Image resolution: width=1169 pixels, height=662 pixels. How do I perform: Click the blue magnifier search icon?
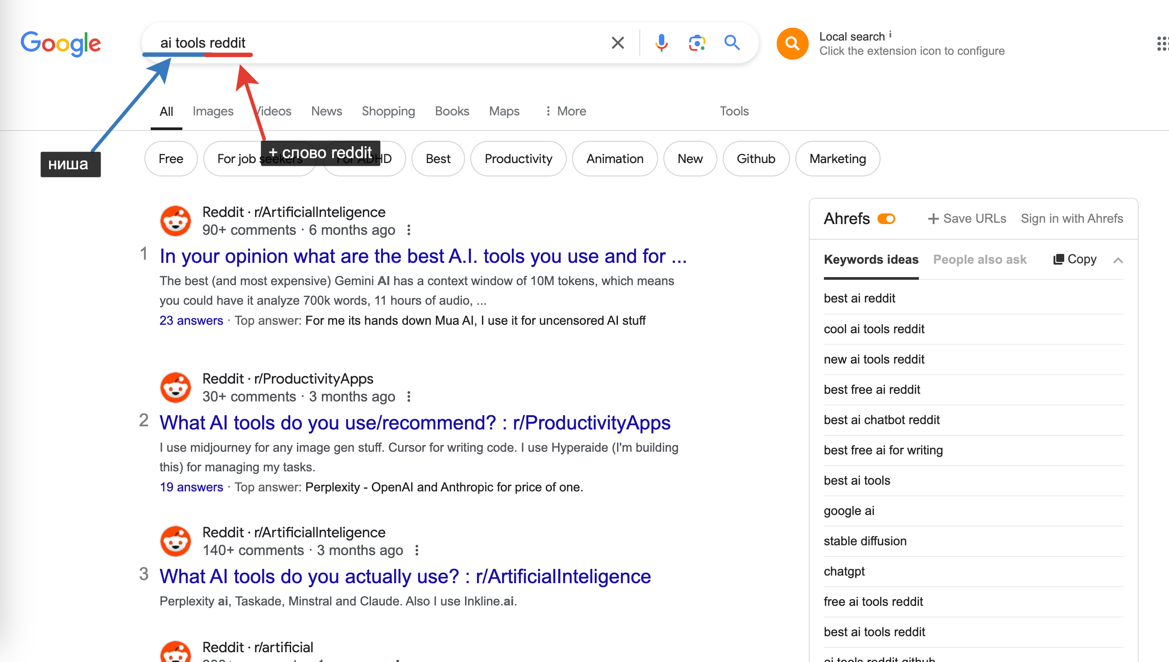(732, 43)
